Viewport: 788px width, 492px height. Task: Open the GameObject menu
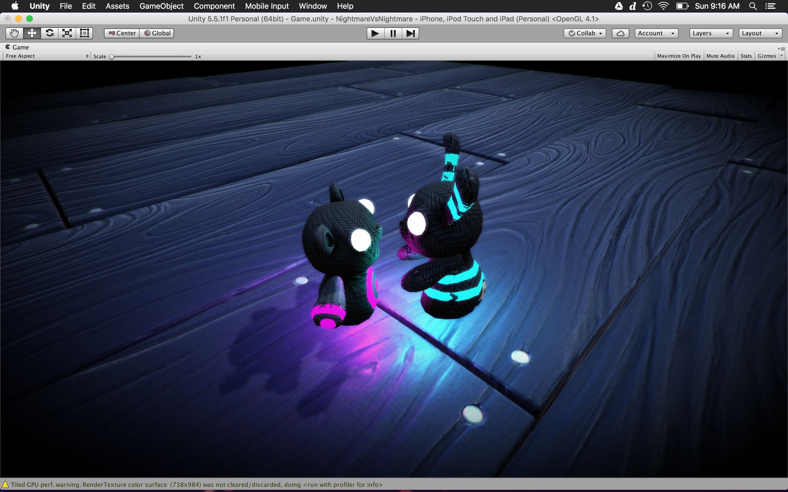coord(161,6)
